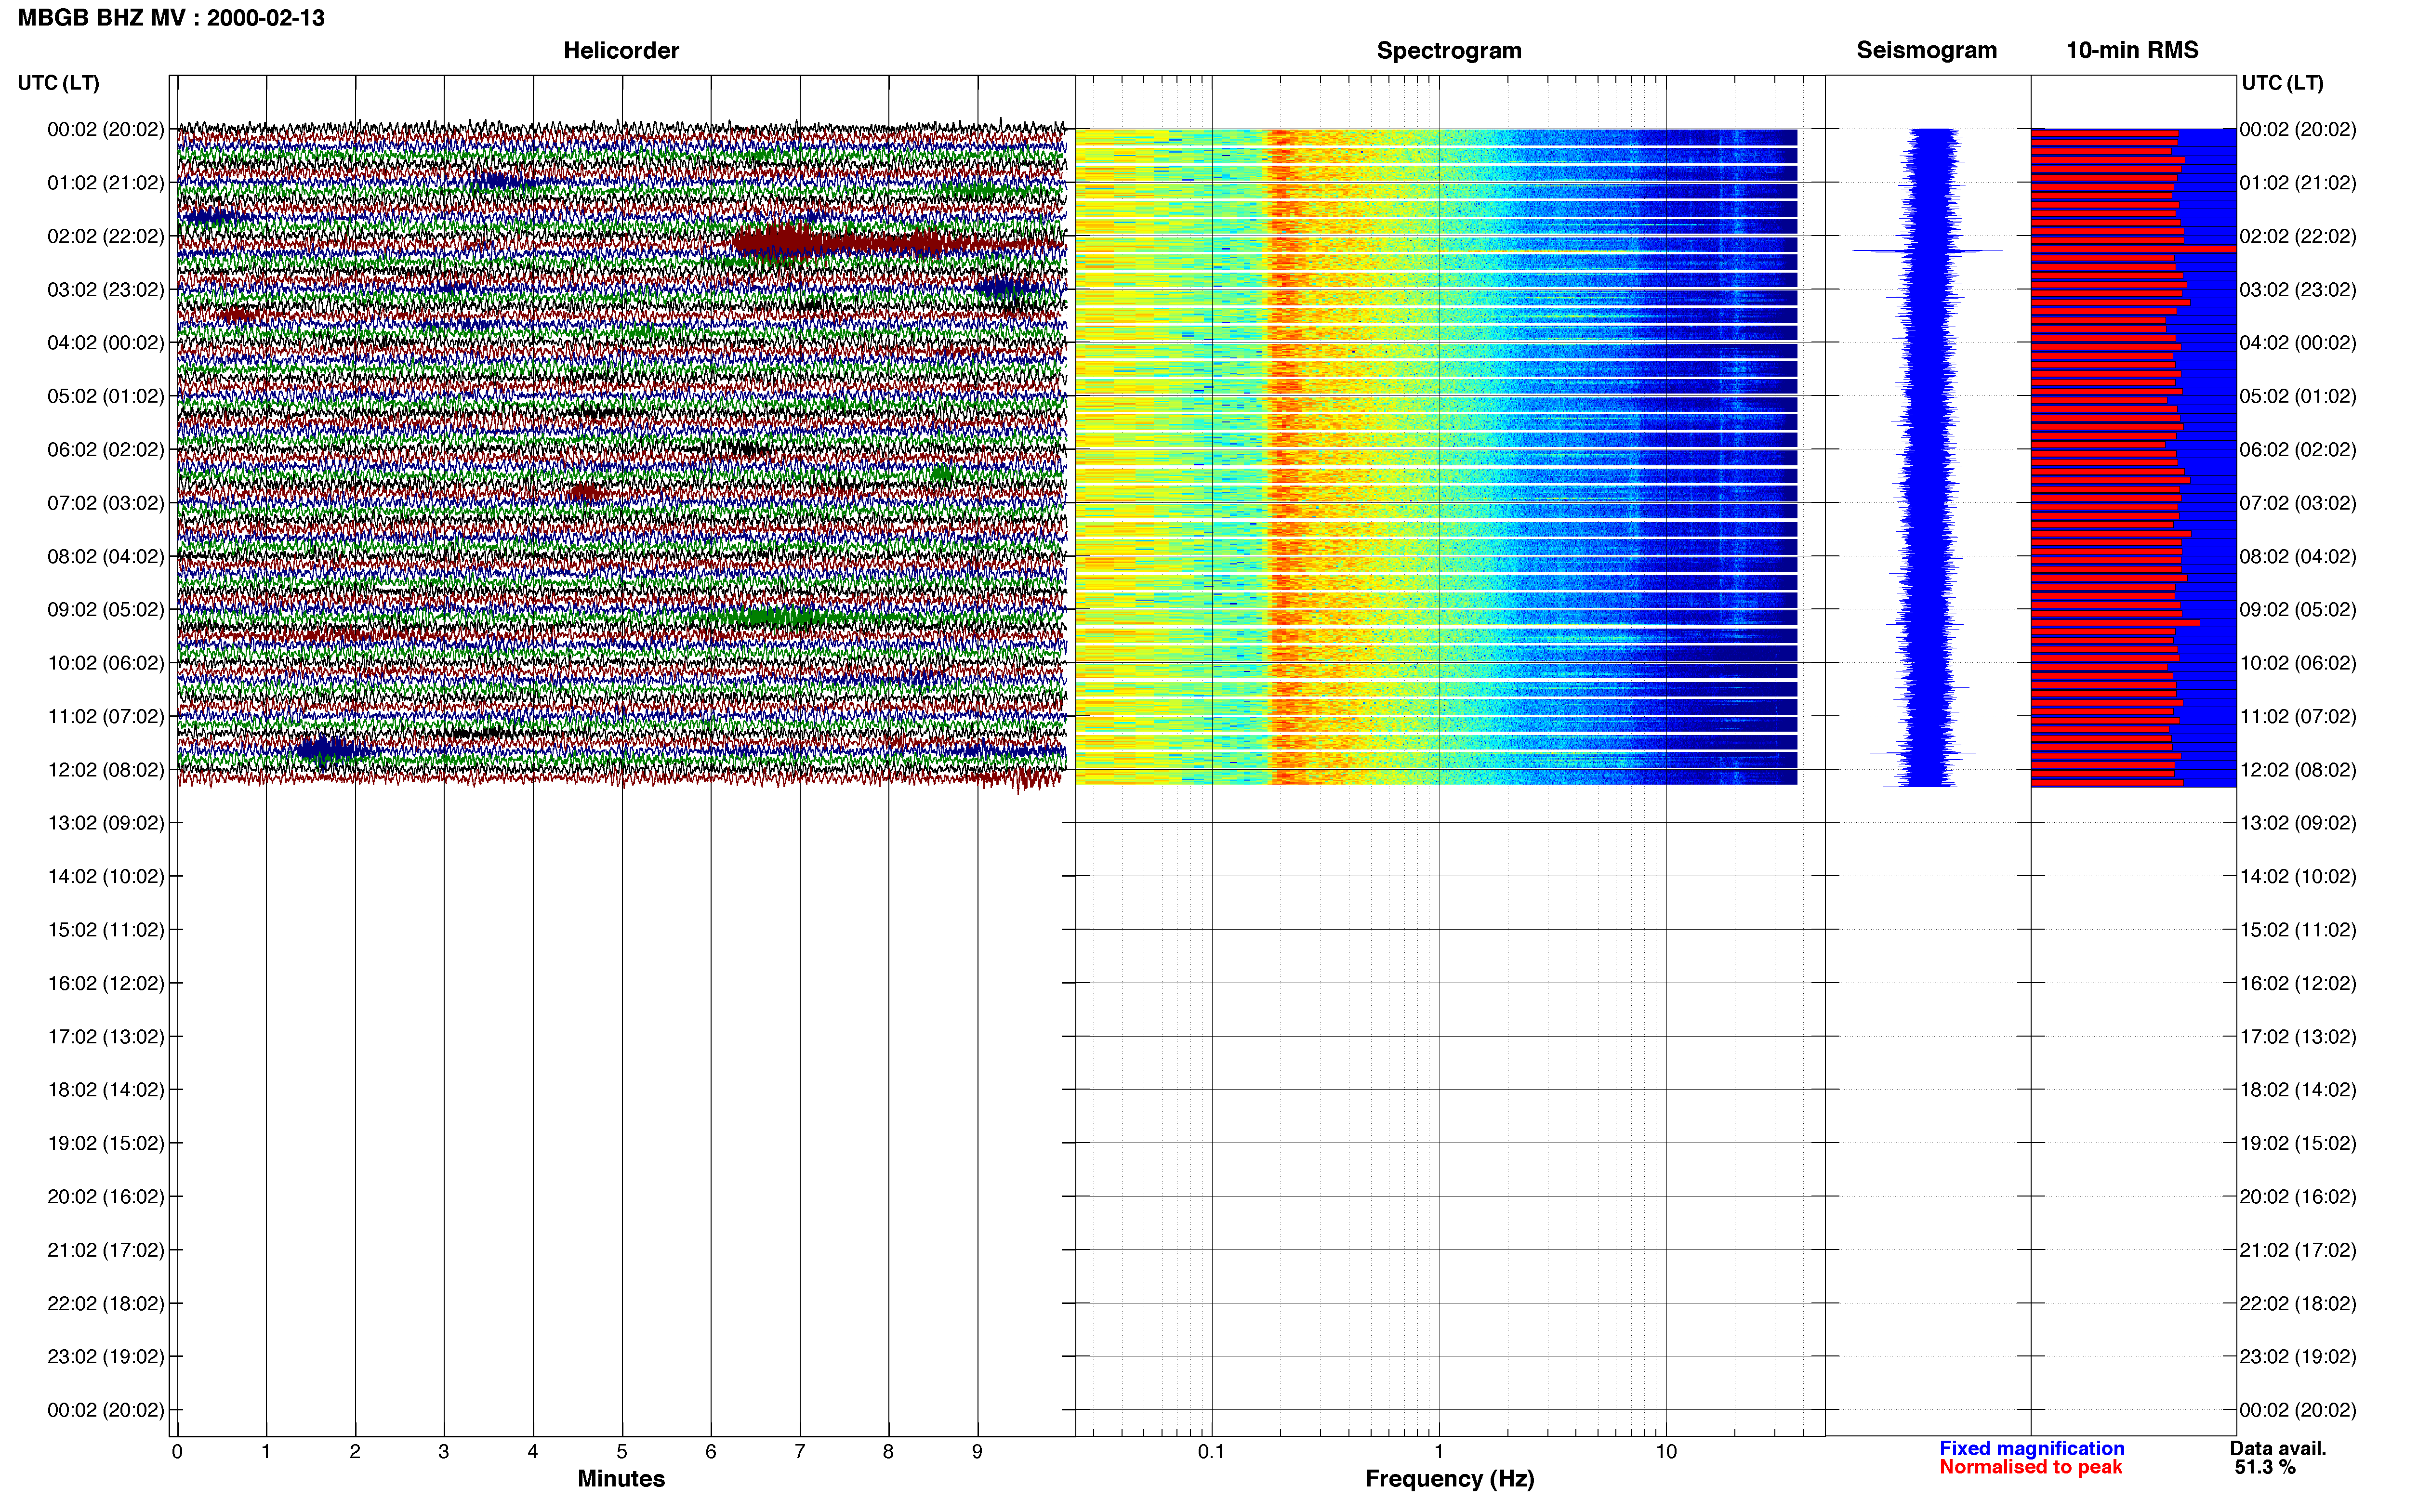Image resolution: width=2418 pixels, height=1512 pixels.
Task: Click the '10-min RMS' panel heading
Action: click(x=2132, y=50)
